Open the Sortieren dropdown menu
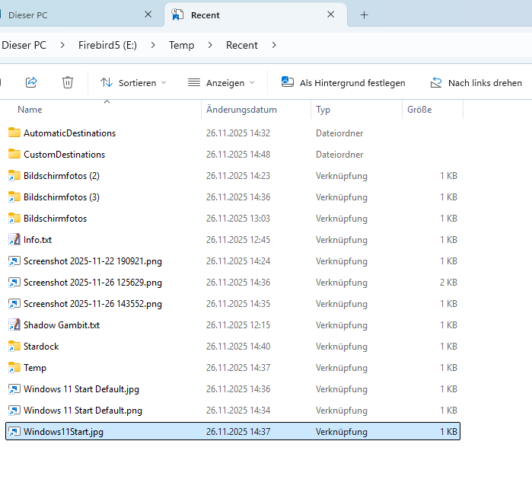Screen dimensions: 532x489 [133, 82]
